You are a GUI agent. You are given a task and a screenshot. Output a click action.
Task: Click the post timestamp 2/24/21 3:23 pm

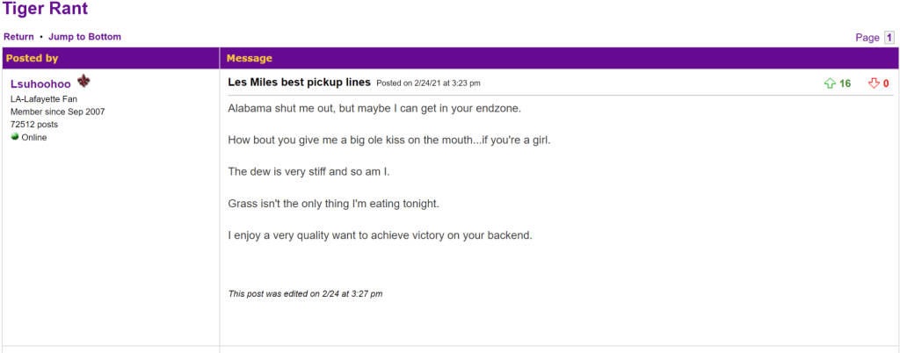pyautogui.click(x=428, y=83)
